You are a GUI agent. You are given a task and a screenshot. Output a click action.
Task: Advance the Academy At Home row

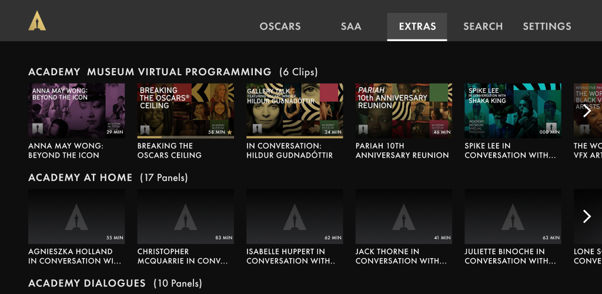click(x=587, y=216)
